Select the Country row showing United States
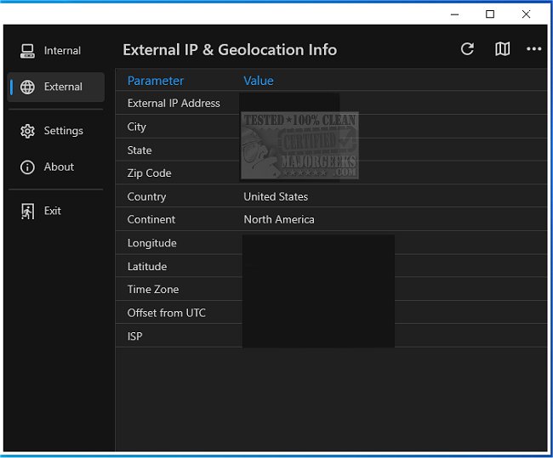The width and height of the screenshot is (553, 458). [x=276, y=196]
